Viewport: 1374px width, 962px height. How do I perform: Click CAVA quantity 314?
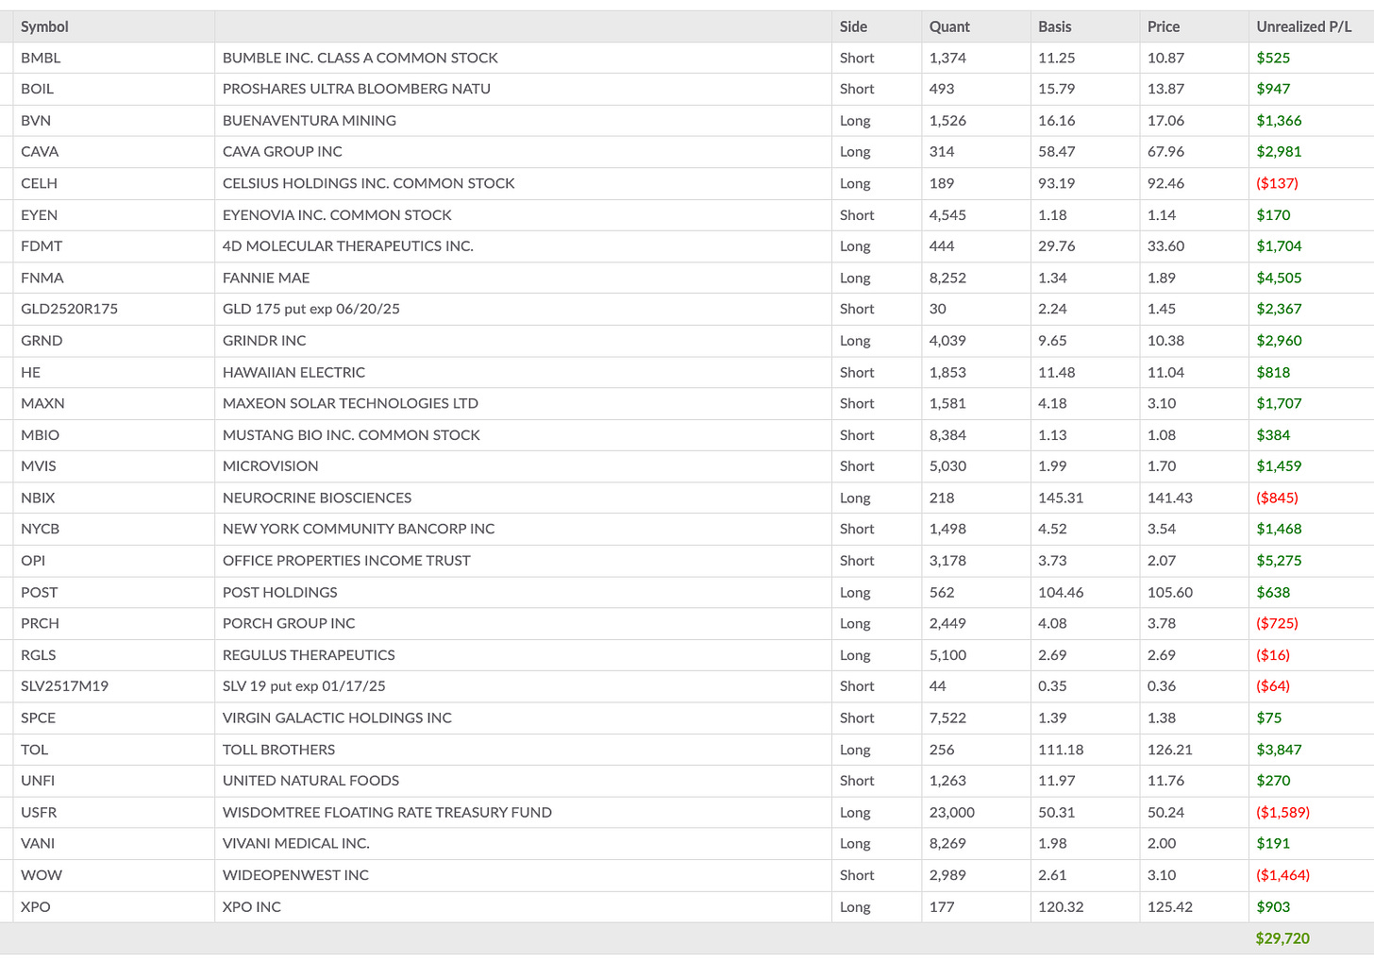pos(942,152)
